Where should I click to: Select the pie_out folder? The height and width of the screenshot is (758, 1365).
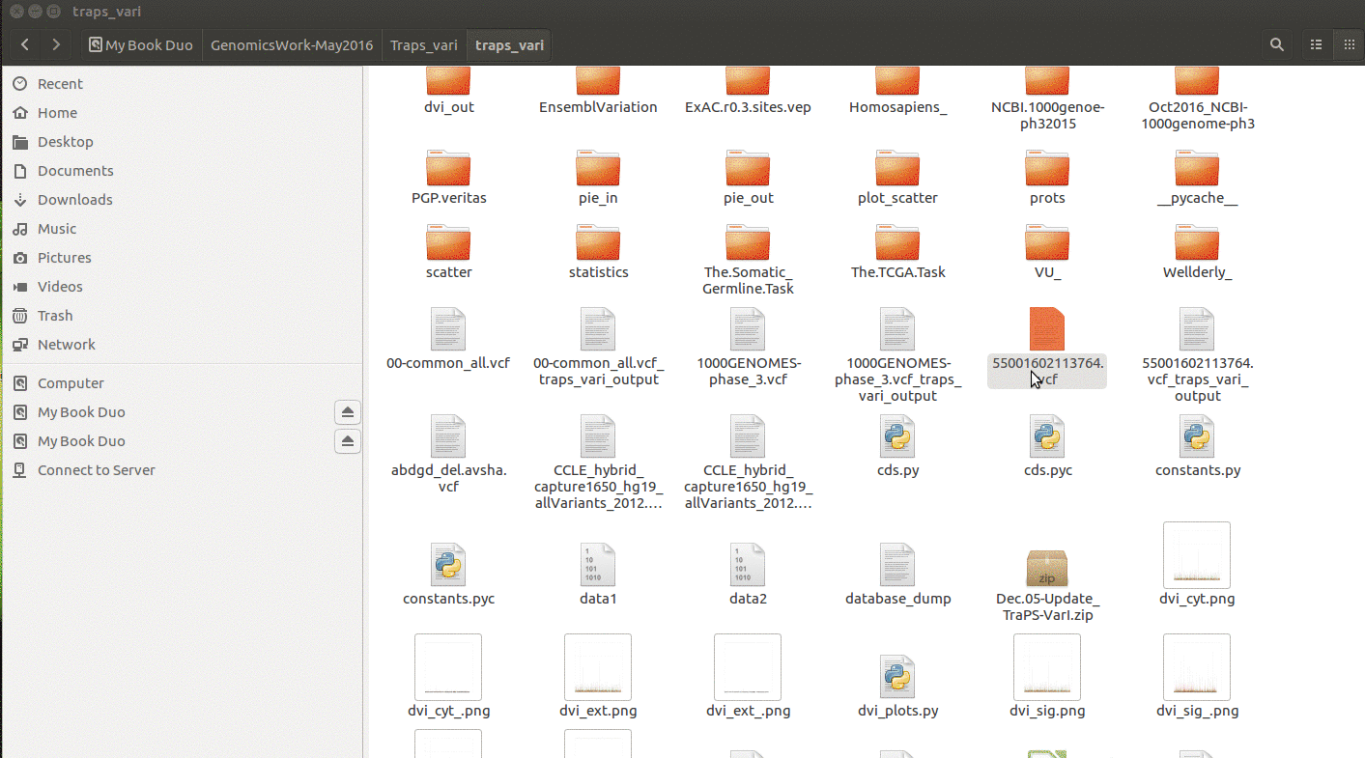click(x=748, y=179)
